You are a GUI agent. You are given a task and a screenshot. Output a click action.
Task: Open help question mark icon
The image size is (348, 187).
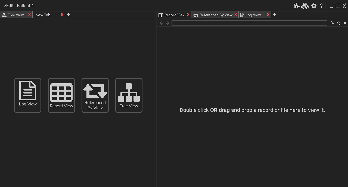[321, 6]
